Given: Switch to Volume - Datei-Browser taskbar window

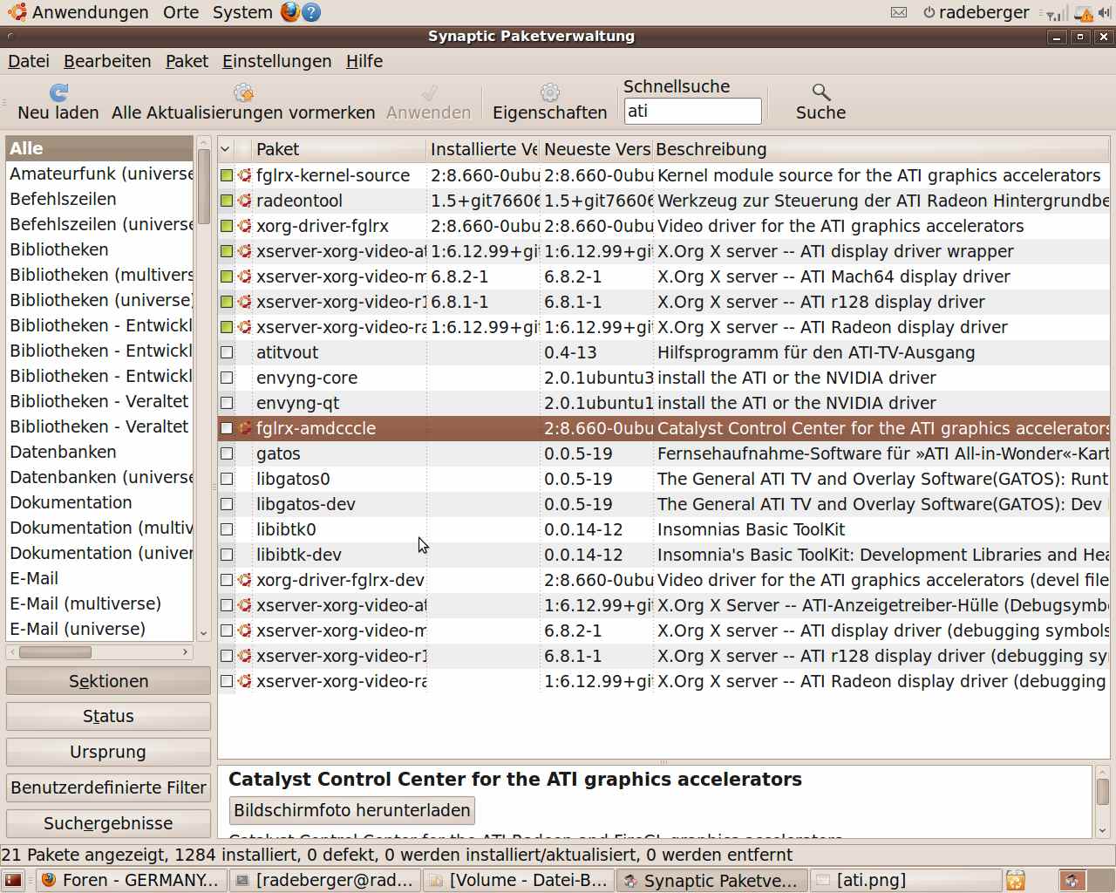Looking at the screenshot, I should [x=519, y=880].
